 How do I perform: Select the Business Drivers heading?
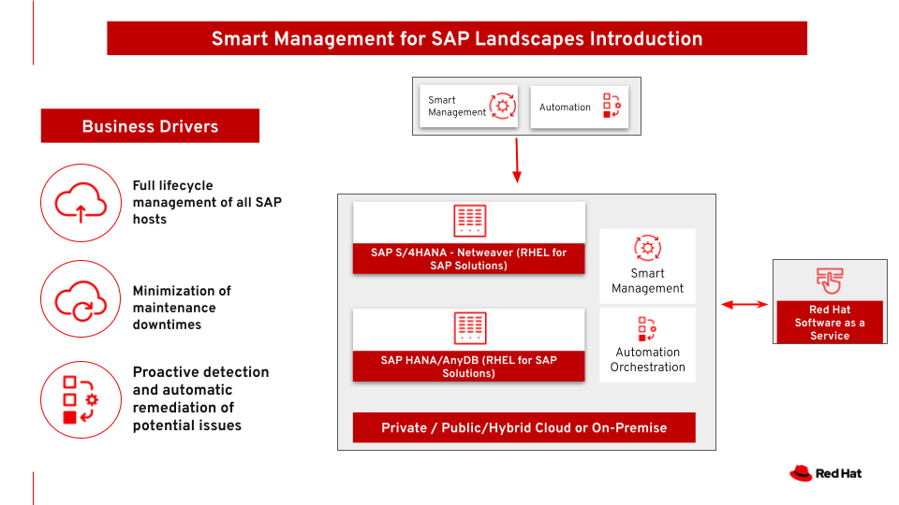tap(150, 126)
